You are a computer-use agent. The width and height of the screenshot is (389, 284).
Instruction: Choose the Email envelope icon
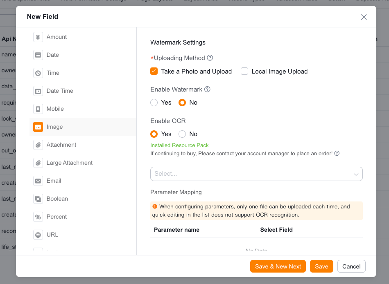38,181
